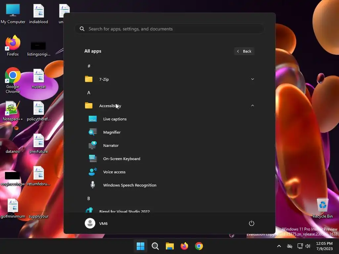Click OneDrive cloud tray icon

[x=290, y=246]
